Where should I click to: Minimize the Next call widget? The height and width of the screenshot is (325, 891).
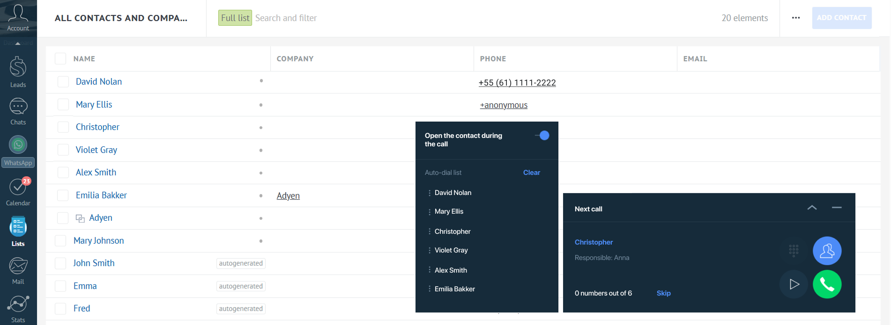(837, 208)
